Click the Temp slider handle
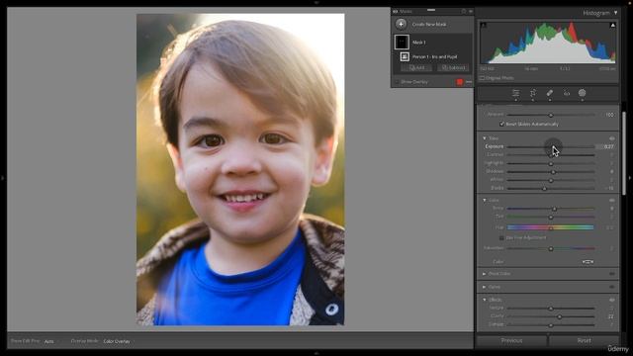 [554, 209]
